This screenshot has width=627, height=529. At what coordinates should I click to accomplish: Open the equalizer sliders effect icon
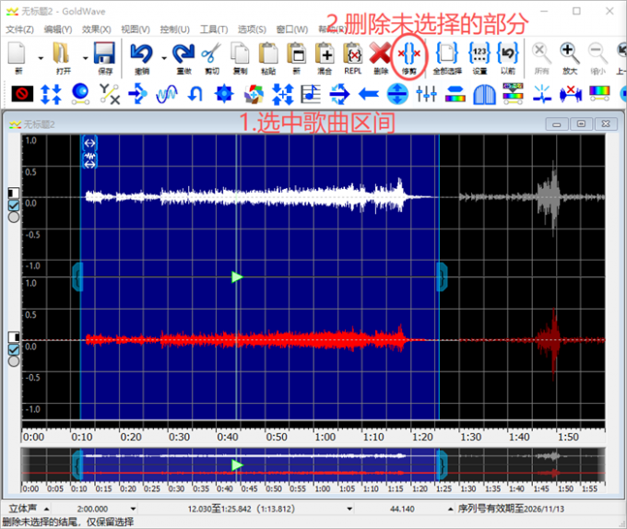[426, 94]
